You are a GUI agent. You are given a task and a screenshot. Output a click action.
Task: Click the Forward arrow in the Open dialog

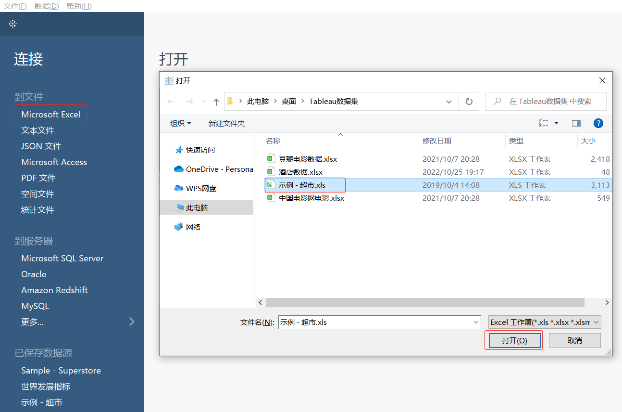[189, 102]
